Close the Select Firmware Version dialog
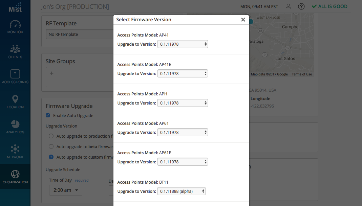362x206 pixels. point(243,20)
